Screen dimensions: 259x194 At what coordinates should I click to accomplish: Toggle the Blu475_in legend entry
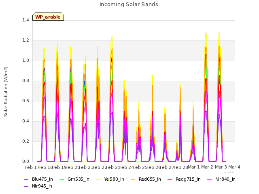coord(38,179)
